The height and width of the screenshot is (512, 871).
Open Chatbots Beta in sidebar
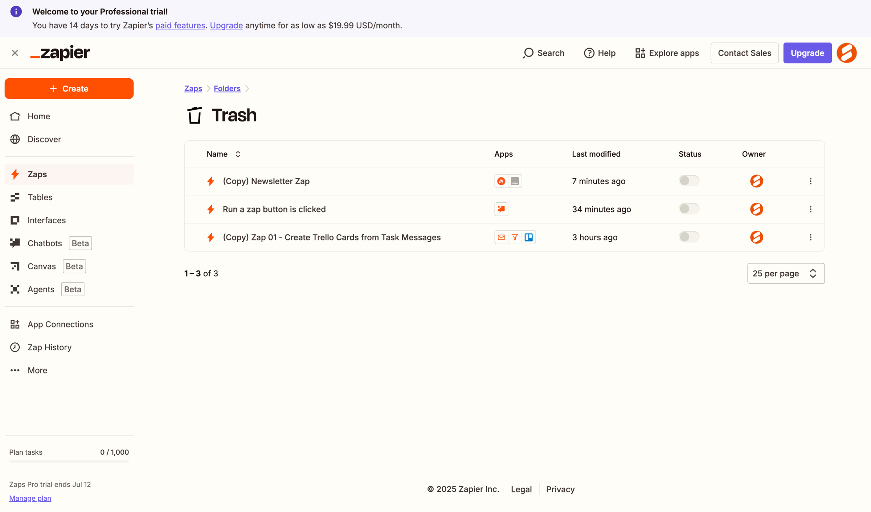click(69, 243)
